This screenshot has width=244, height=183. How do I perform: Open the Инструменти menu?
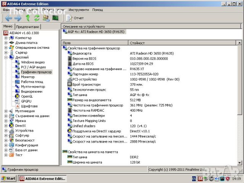pos(79,10)
